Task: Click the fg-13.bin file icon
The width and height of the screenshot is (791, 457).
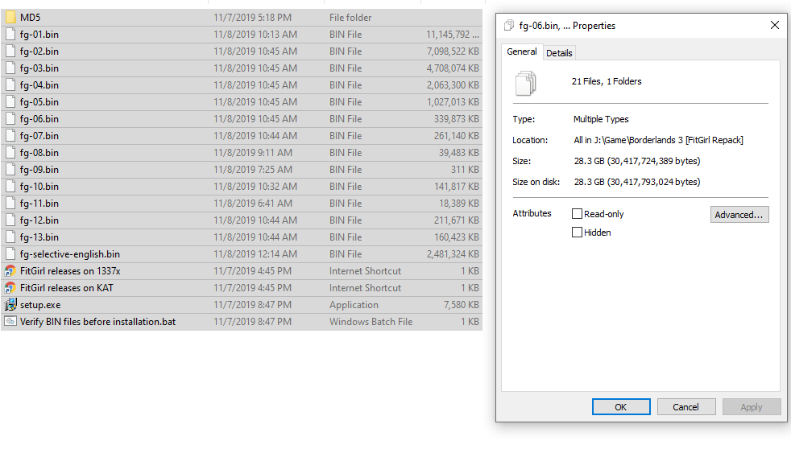Action: pyautogui.click(x=10, y=237)
